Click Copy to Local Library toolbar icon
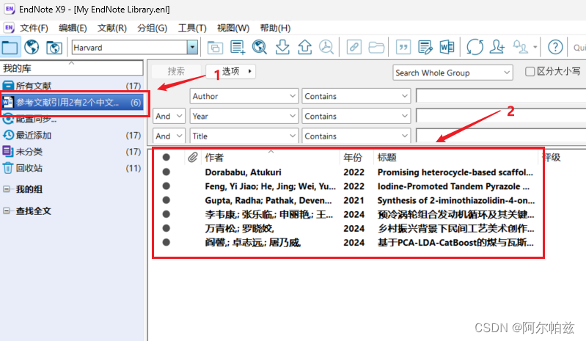Screen dimensions: 586x341 (216, 48)
